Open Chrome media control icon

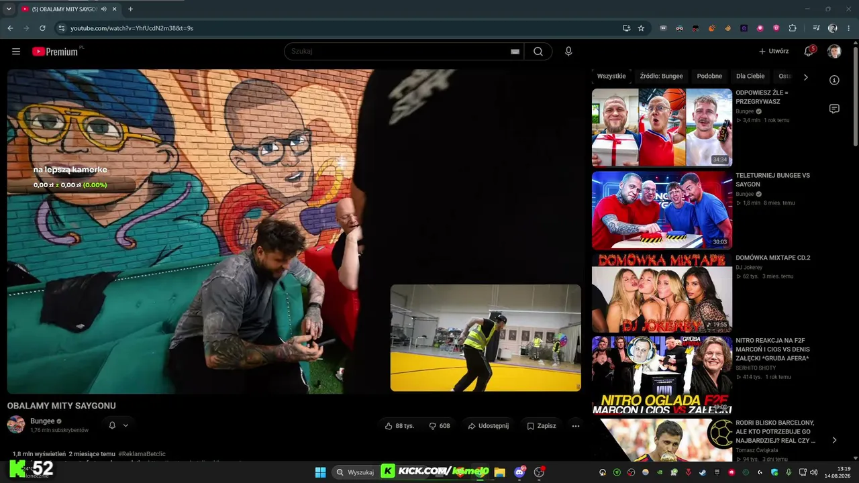816,28
